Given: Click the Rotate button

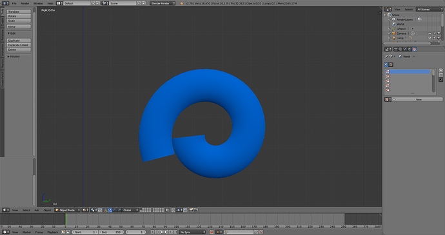Looking at the screenshot, I should click(x=19, y=16).
